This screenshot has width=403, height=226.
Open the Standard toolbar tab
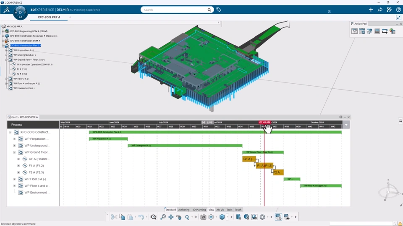click(x=170, y=210)
